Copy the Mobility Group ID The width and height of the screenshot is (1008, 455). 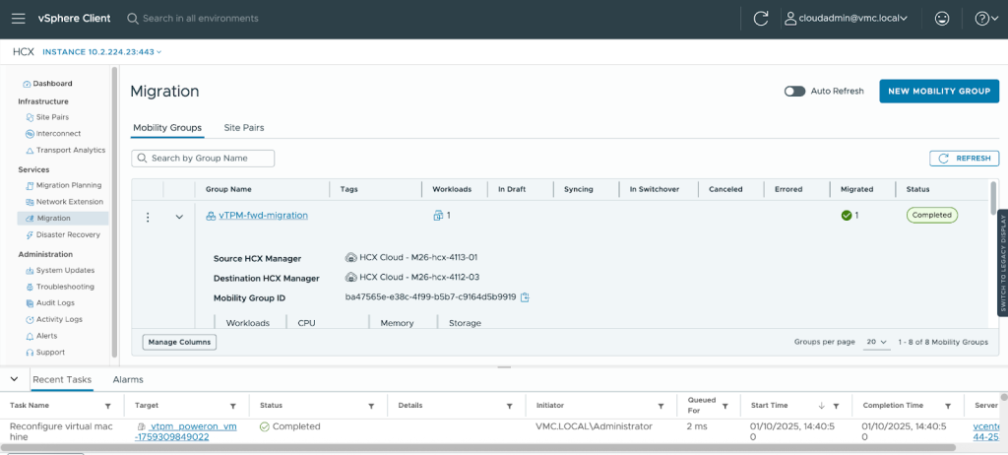click(526, 297)
